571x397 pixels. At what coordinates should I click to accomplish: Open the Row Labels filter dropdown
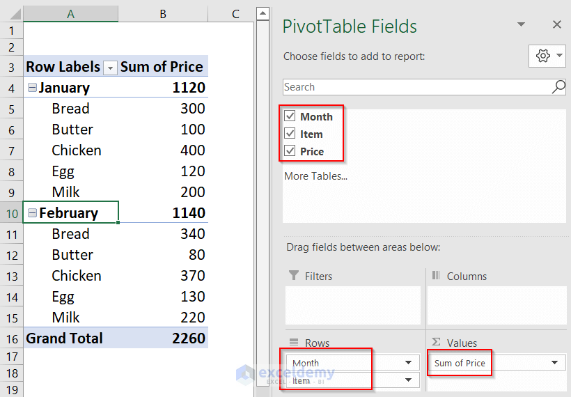click(110, 68)
